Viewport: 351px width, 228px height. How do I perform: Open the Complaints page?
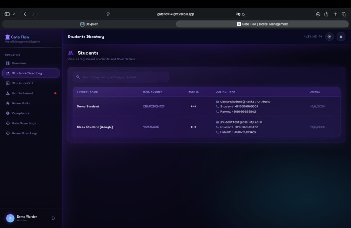(x=31, y=113)
